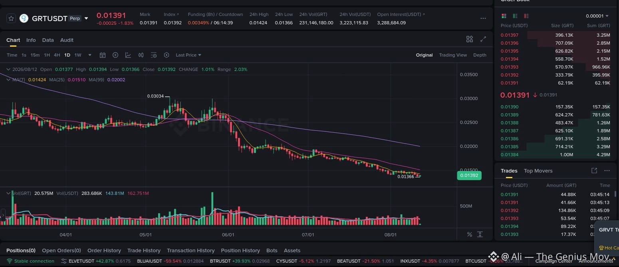Open the go-to-date calendar icon

[103, 55]
